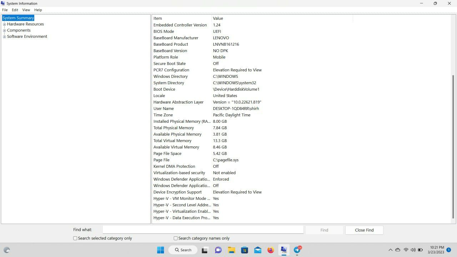Click the LNVNB161216 baseboard product value
This screenshot has width=457, height=257.
226,44
